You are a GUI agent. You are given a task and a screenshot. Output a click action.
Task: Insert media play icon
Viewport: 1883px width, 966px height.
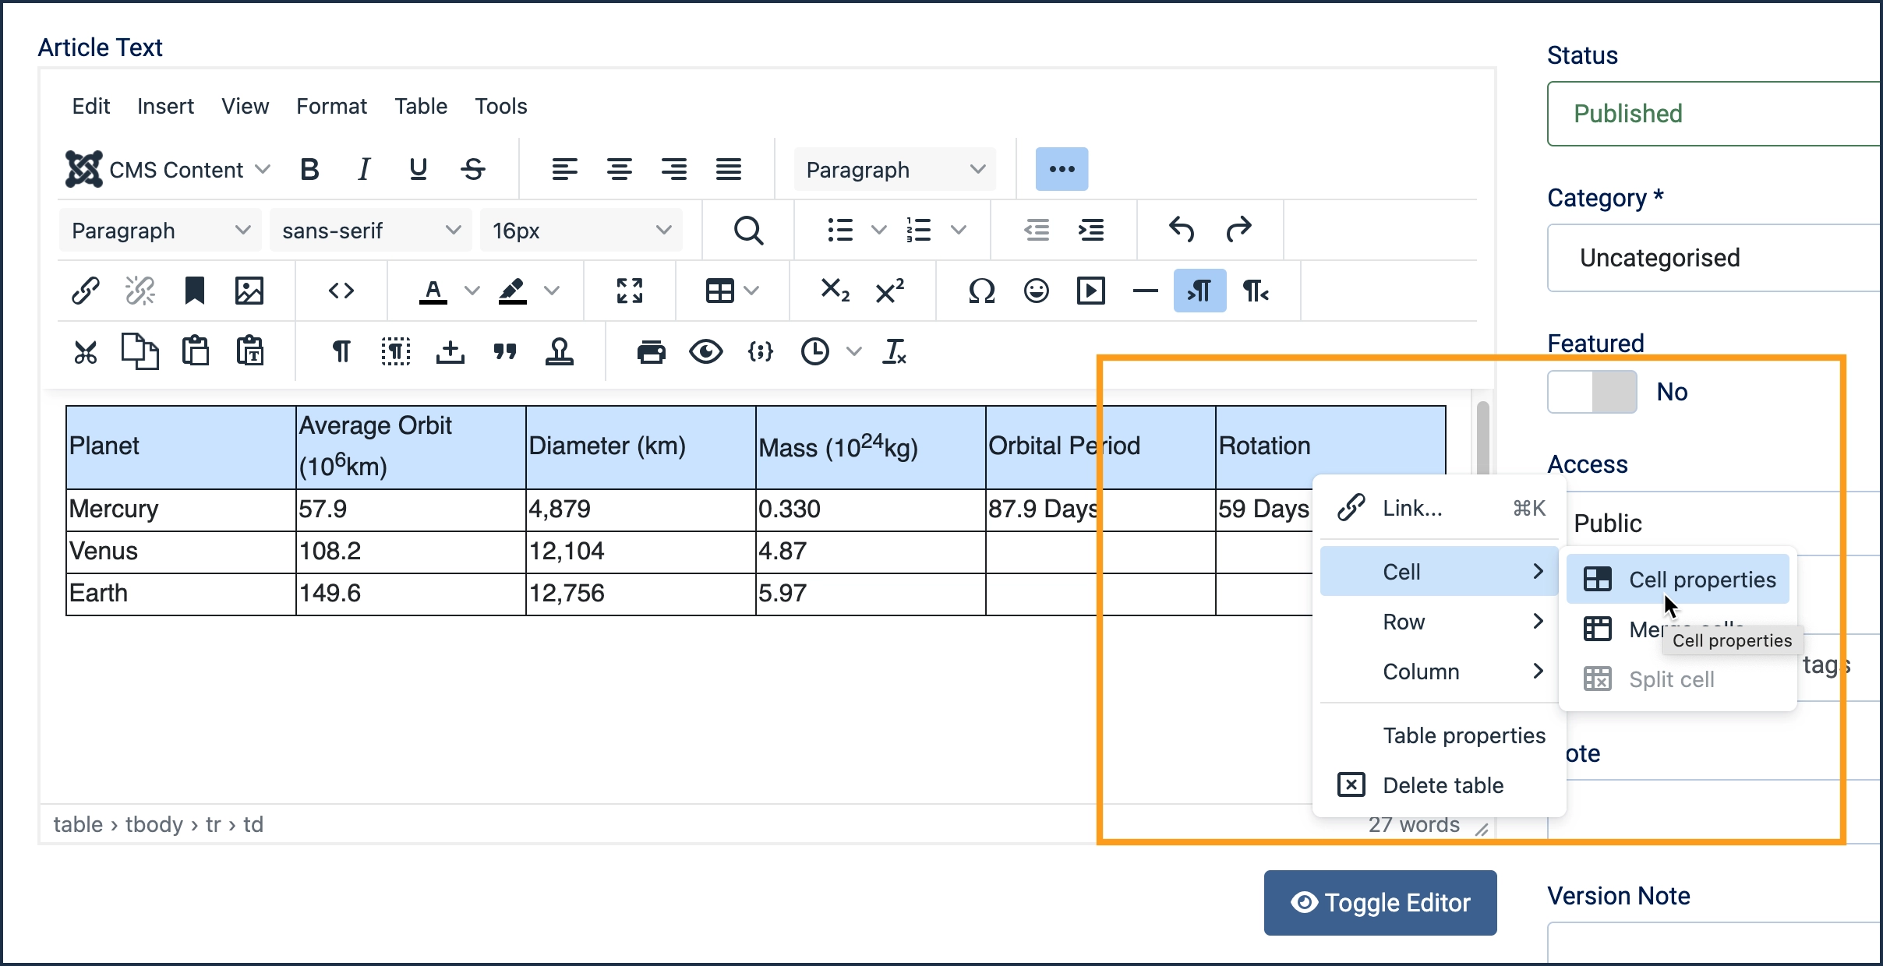click(x=1091, y=291)
